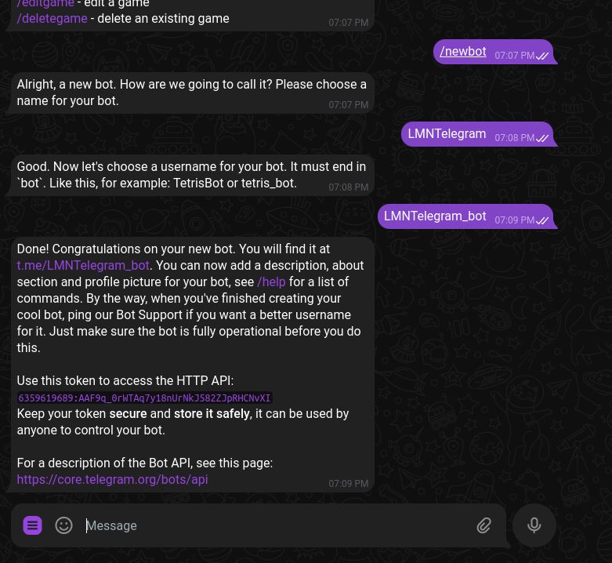Click the /editgame command link
Viewport: 612px width, 563px height.
click(x=45, y=3)
